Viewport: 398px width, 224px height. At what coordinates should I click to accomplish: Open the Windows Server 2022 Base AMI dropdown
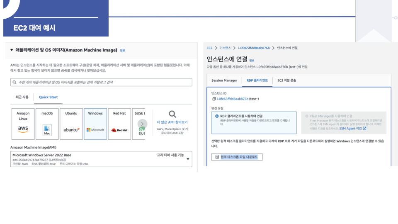point(101,159)
